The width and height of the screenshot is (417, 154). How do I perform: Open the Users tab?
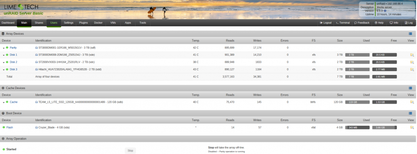click(54, 23)
